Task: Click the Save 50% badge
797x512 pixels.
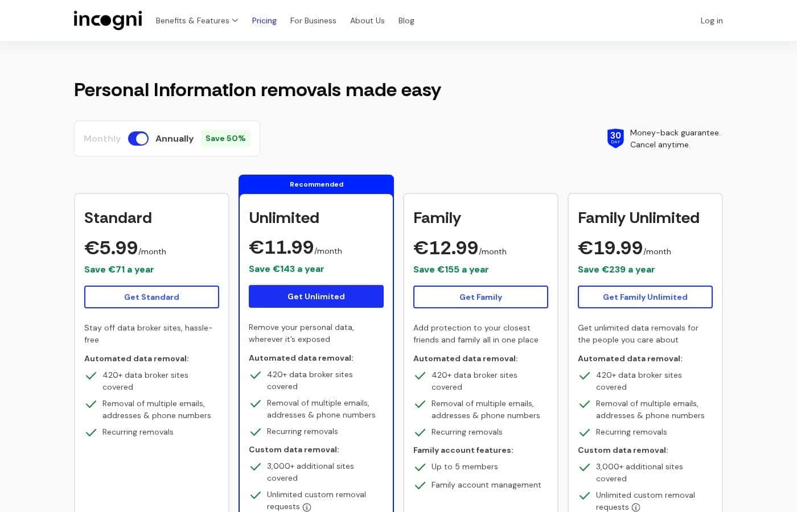Action: [225, 138]
